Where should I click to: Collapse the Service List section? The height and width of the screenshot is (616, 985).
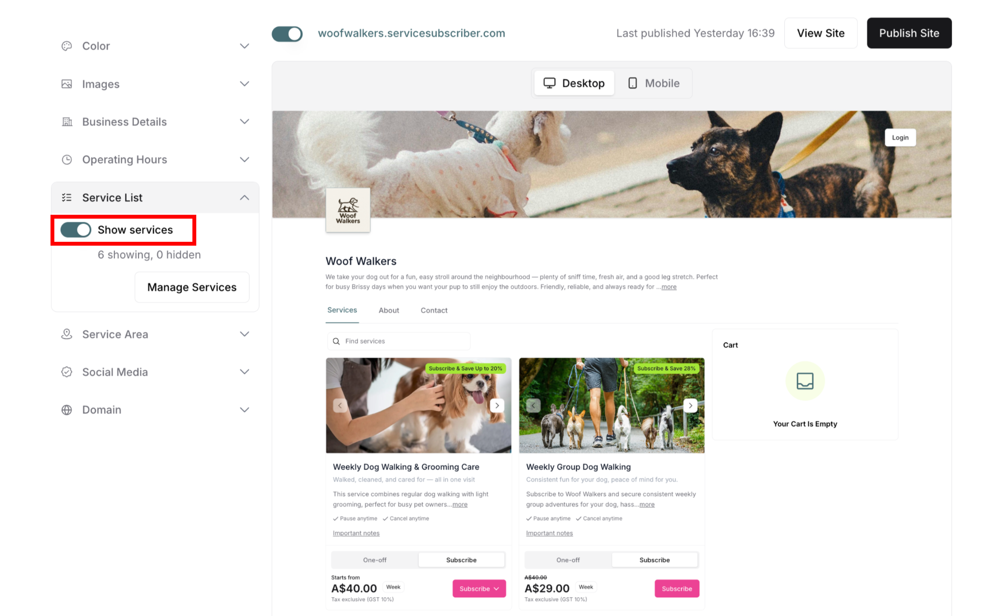(245, 198)
